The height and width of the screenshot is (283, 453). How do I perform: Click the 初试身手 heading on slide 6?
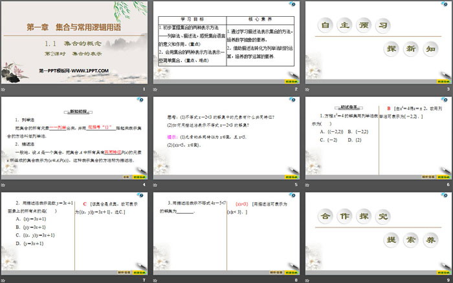336,107
